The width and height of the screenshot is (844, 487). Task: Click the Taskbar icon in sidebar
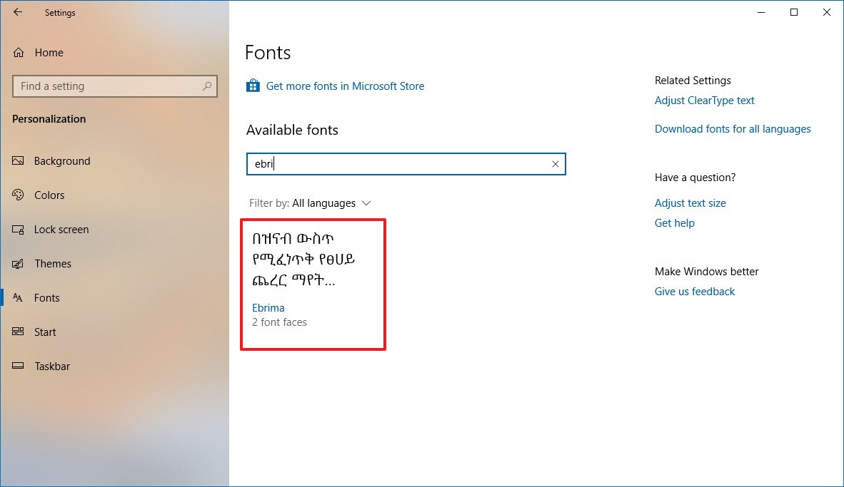tap(18, 366)
